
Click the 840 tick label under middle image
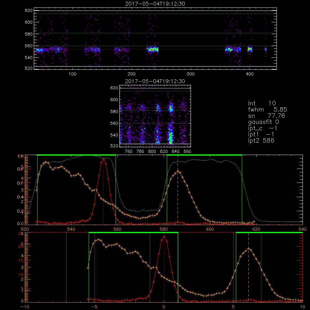[175, 152]
